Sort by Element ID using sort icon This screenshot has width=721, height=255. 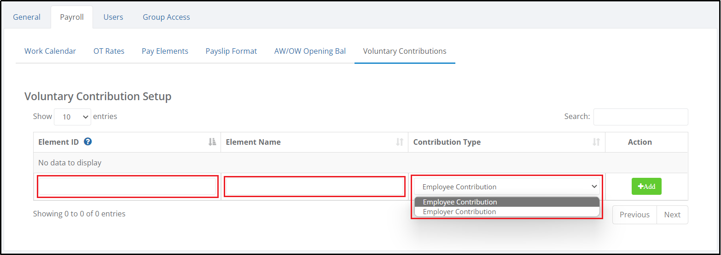pos(212,142)
